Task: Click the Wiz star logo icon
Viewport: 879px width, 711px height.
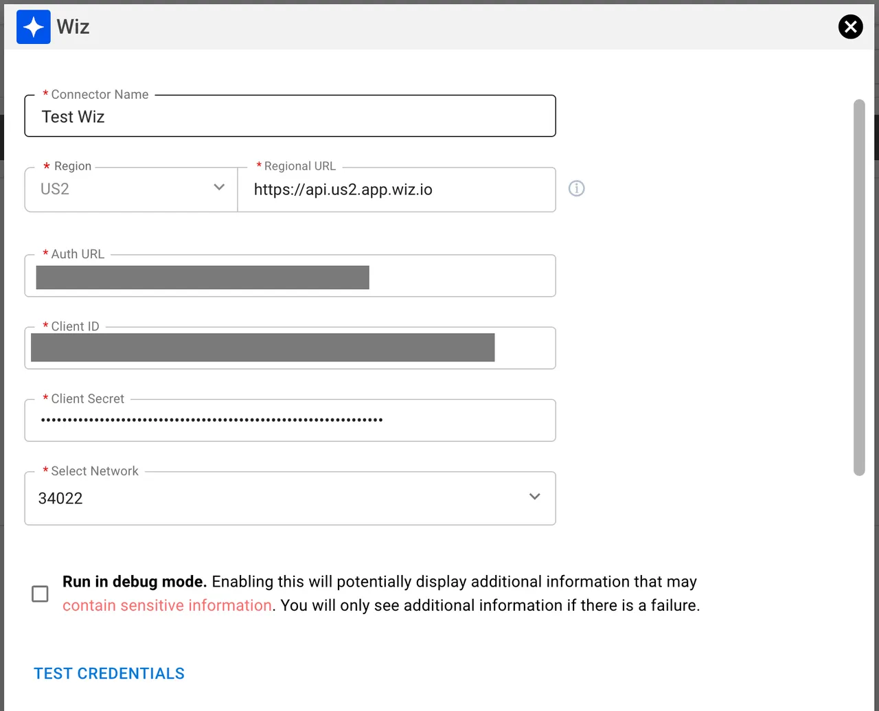Action: point(34,27)
